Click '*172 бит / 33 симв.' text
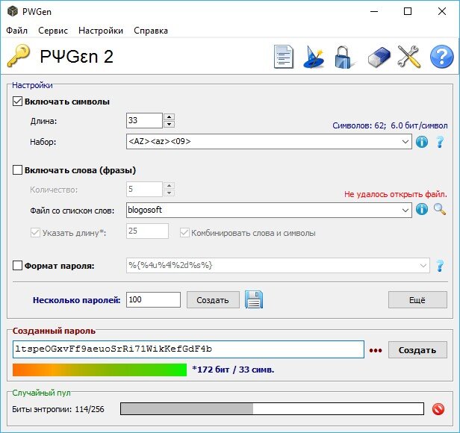The image size is (460, 433). tap(233, 370)
